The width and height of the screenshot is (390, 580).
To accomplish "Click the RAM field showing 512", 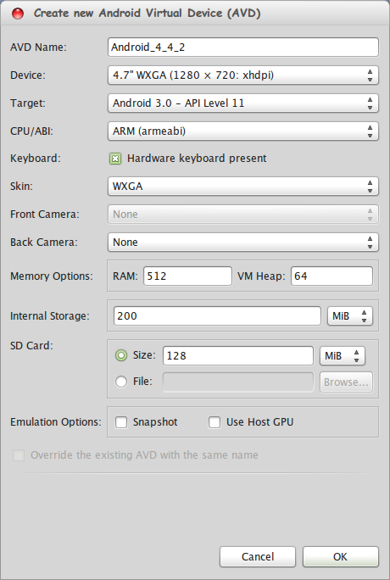I will [x=187, y=276].
